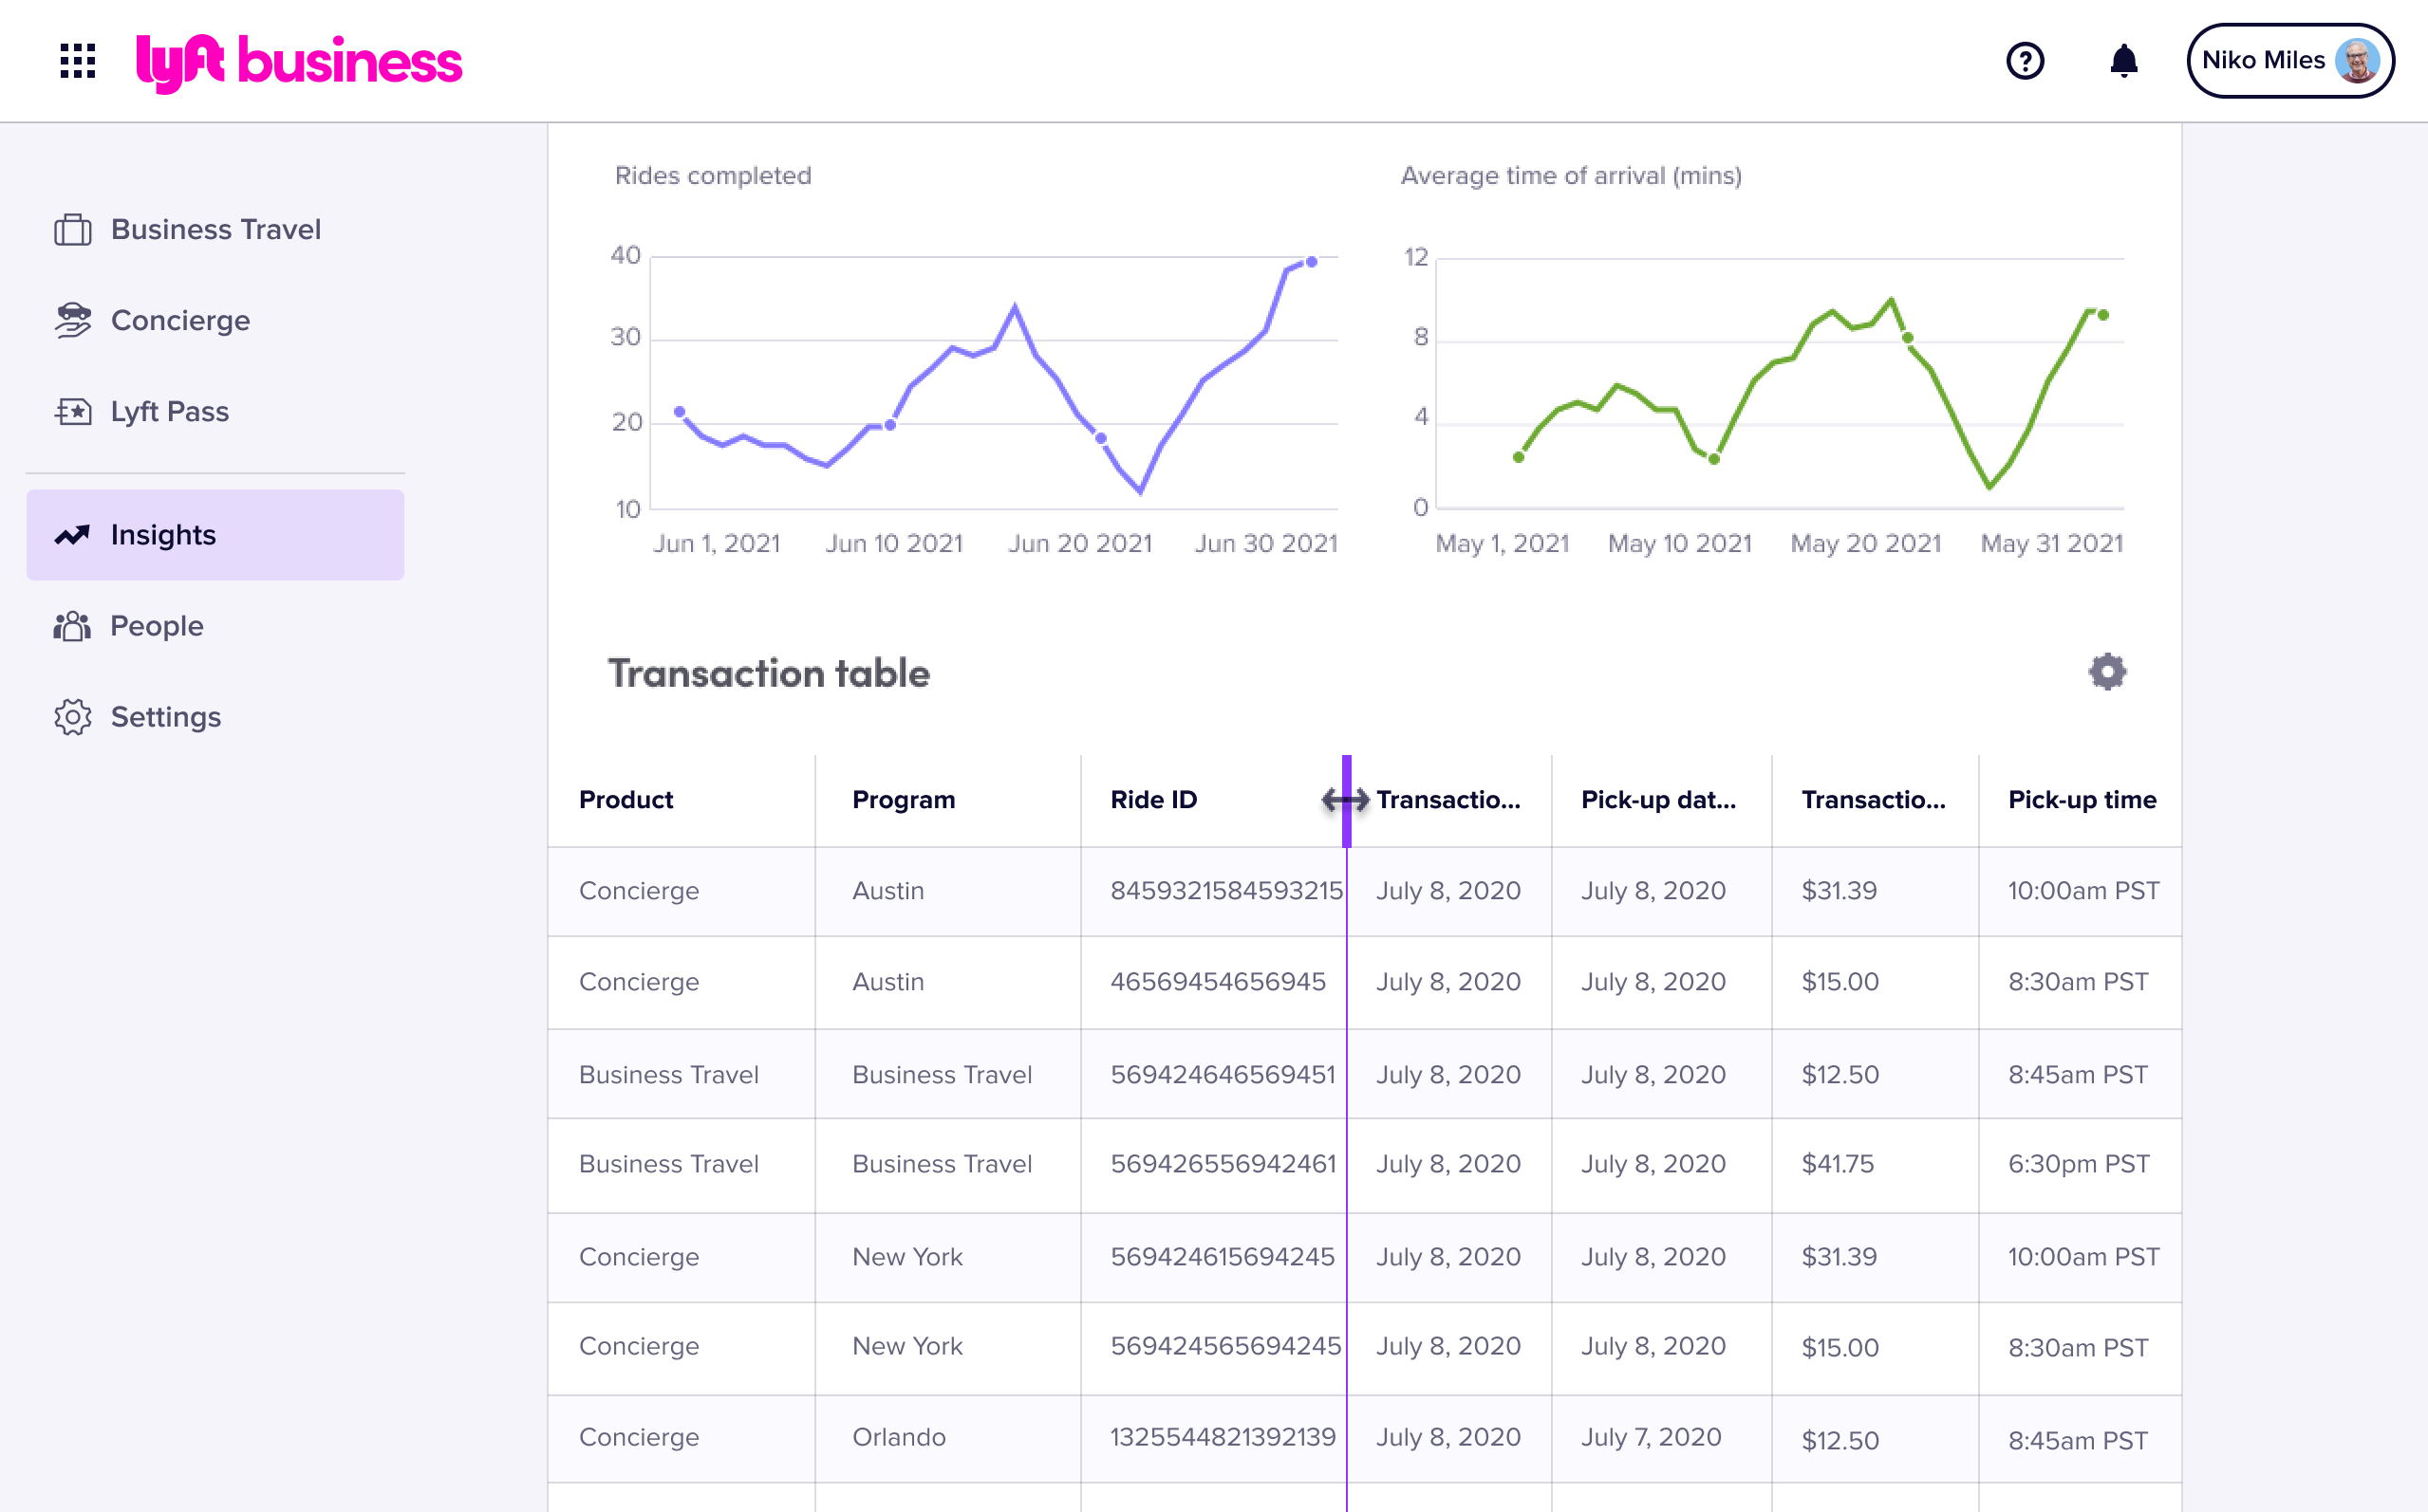Click the July 7, 2020 pick-up date
The height and width of the screenshot is (1512, 2428).
[x=1651, y=1437]
